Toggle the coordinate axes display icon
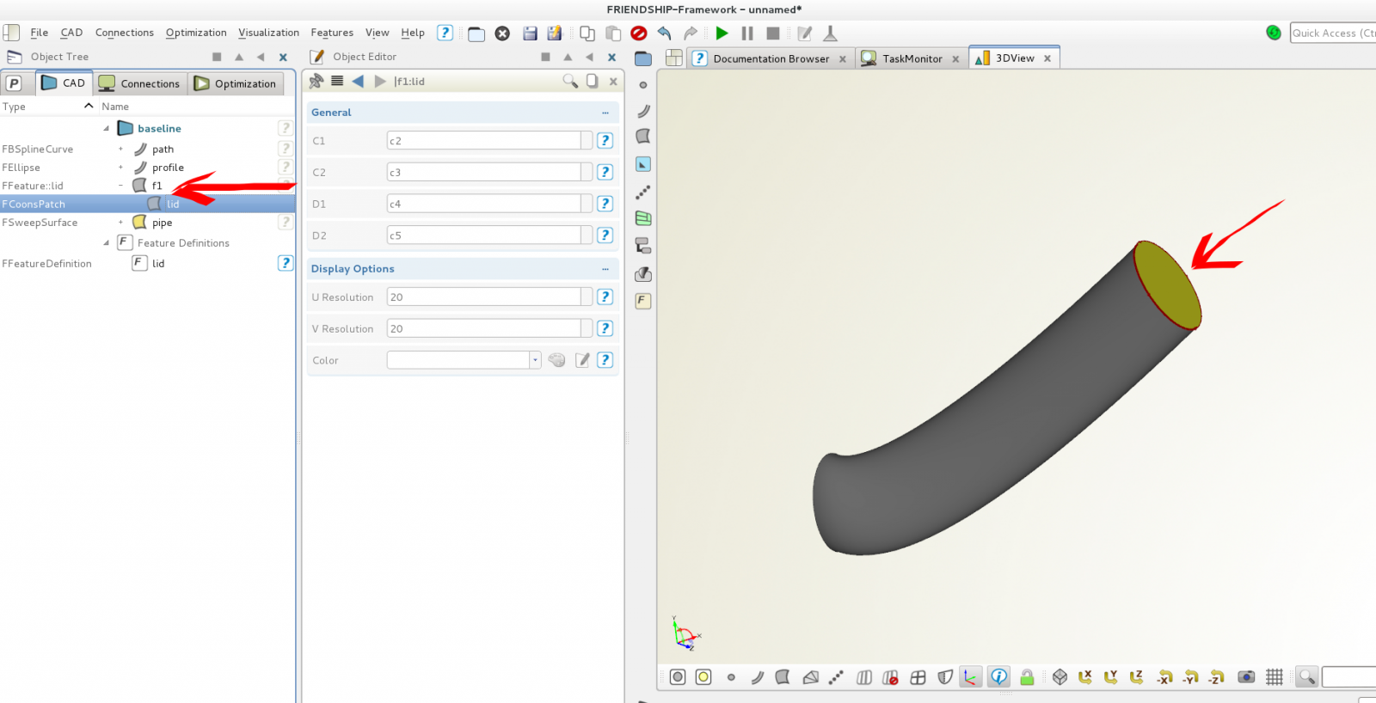1376x703 pixels. [x=970, y=677]
